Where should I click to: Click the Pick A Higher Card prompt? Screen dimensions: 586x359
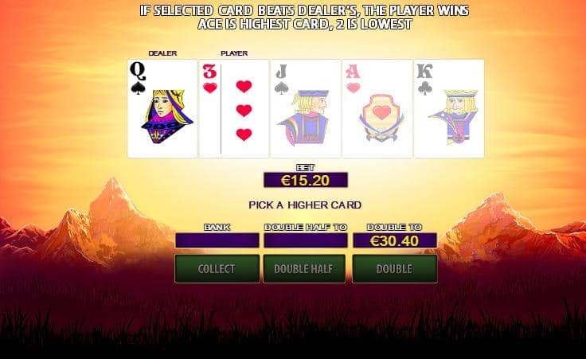(x=305, y=205)
